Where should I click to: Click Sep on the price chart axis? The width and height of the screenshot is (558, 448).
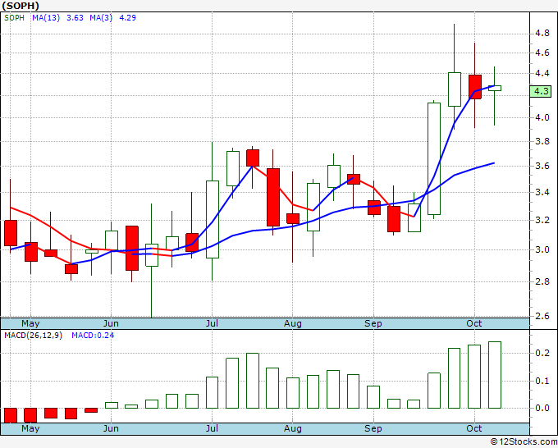(x=373, y=324)
